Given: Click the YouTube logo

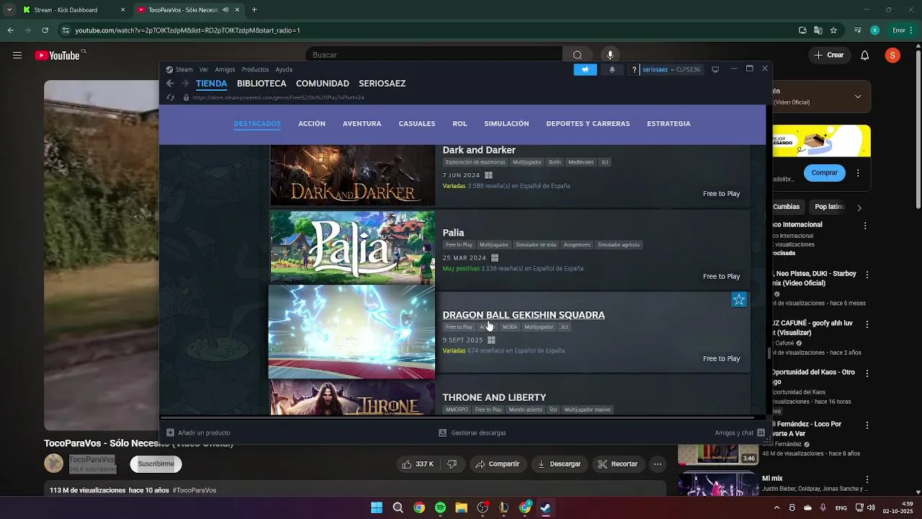Looking at the screenshot, I should pos(57,56).
